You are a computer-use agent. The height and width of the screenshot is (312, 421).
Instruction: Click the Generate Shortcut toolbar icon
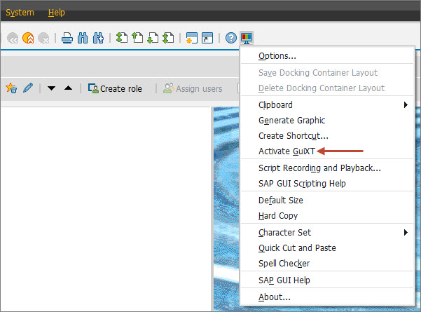(207, 38)
